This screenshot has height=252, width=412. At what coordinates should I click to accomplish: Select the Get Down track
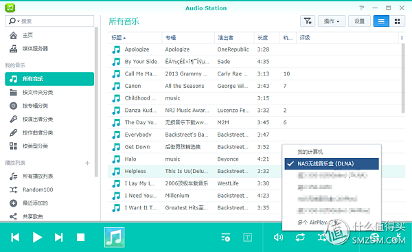(194, 147)
